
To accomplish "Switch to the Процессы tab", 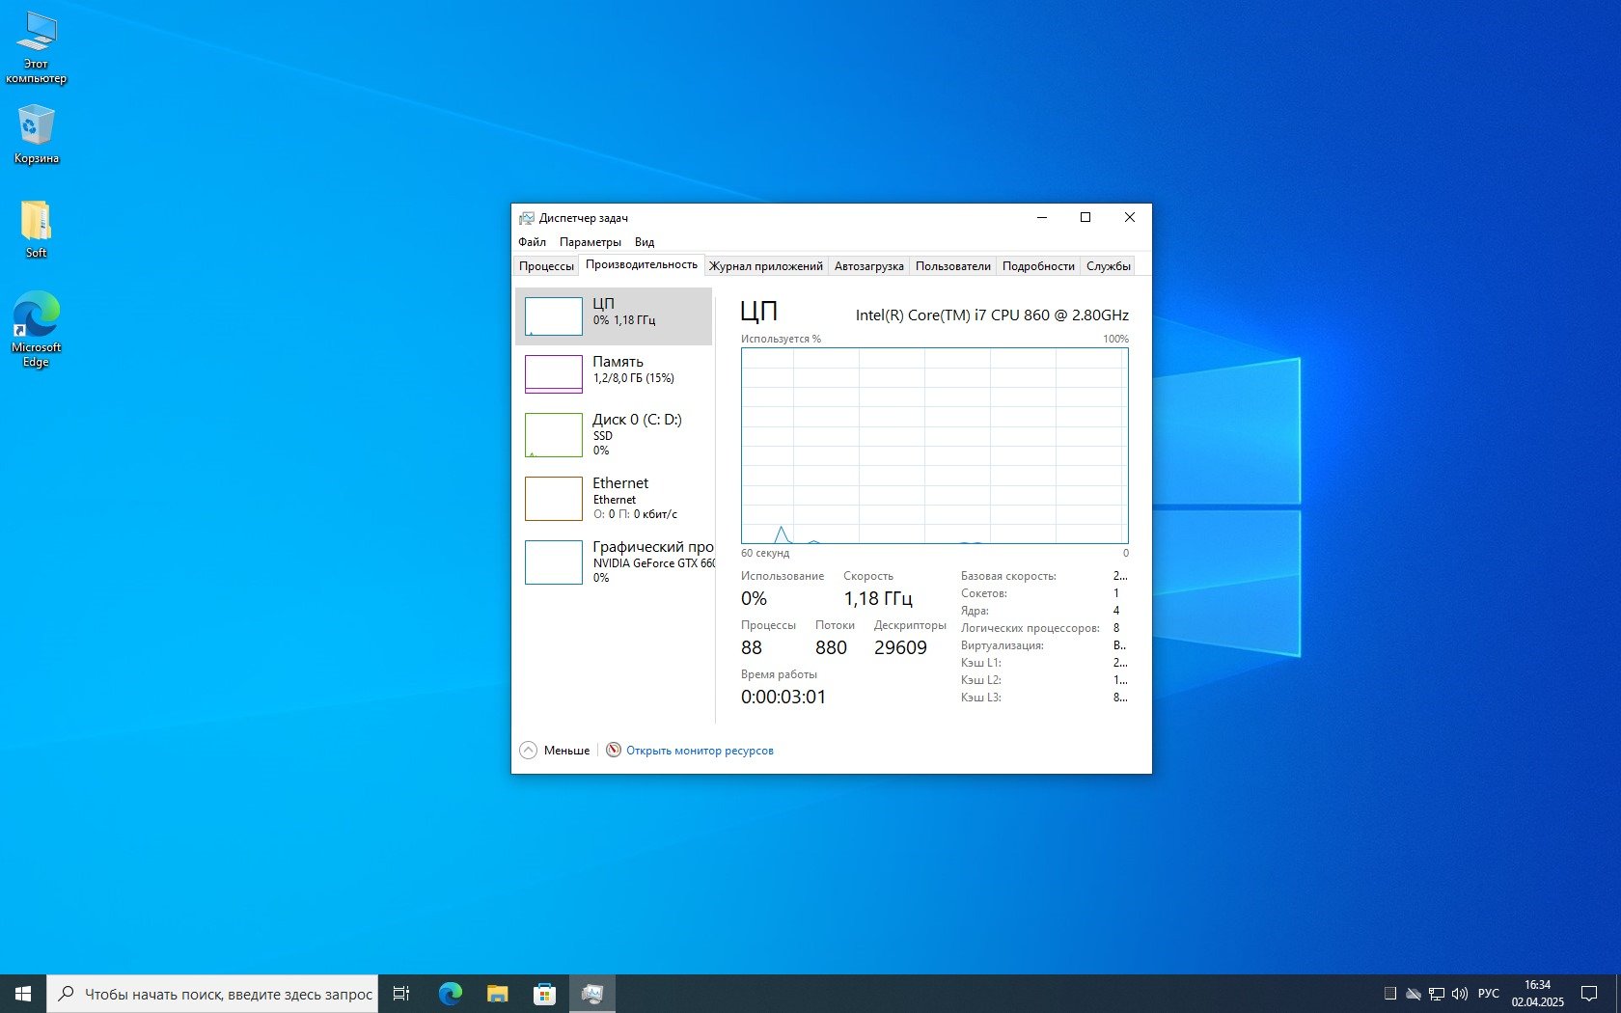I will pos(546,266).
